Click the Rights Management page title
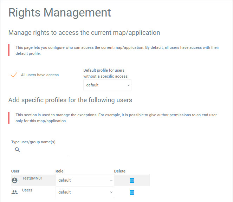 tap(60, 13)
